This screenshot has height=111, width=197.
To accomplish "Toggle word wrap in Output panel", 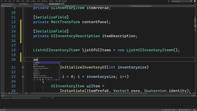I will (53, 98).
